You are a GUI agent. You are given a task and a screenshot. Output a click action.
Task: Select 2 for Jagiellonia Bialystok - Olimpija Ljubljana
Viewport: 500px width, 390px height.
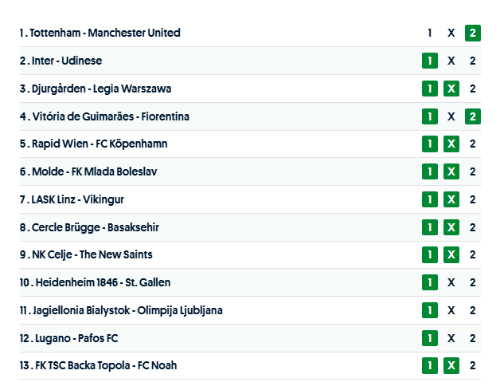coord(473,310)
